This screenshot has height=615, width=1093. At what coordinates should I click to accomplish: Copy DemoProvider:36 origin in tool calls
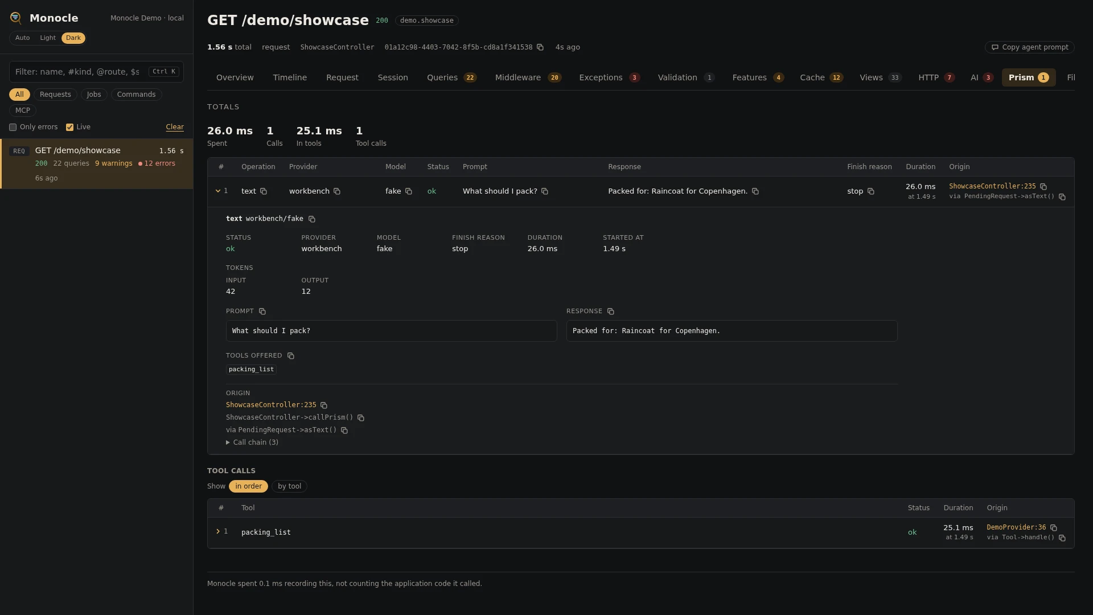(1054, 528)
